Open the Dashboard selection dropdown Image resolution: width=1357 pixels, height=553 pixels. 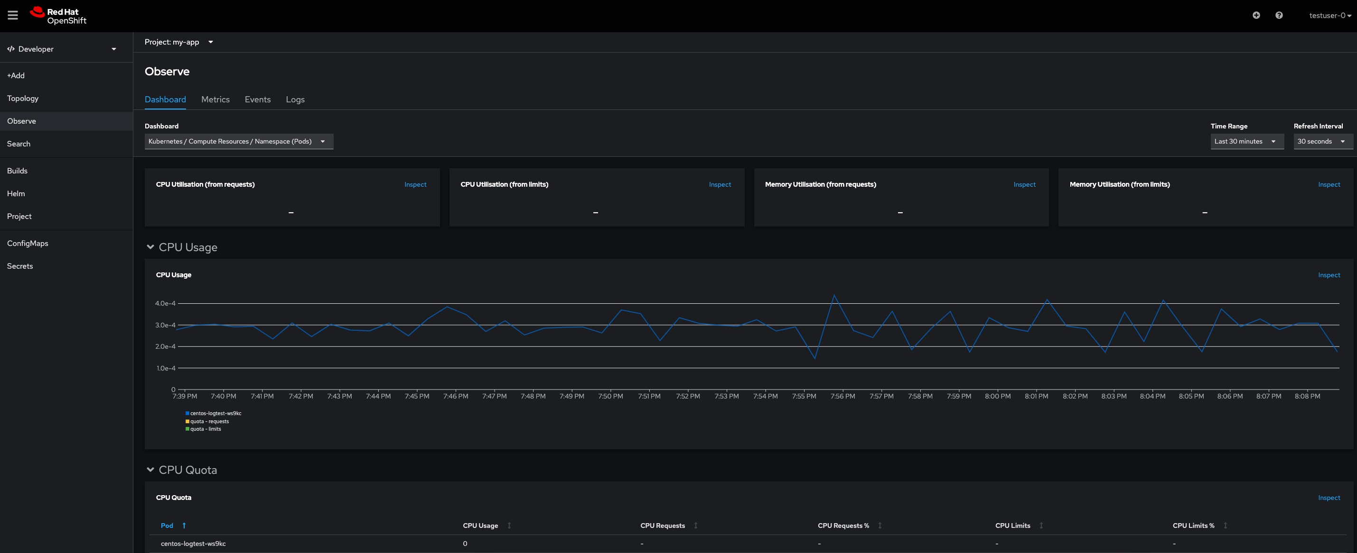[239, 142]
